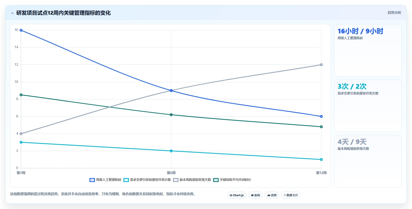412x209 pixels.
Task: Click the cyan line point at 第12周 value 1
Action: click(321, 159)
